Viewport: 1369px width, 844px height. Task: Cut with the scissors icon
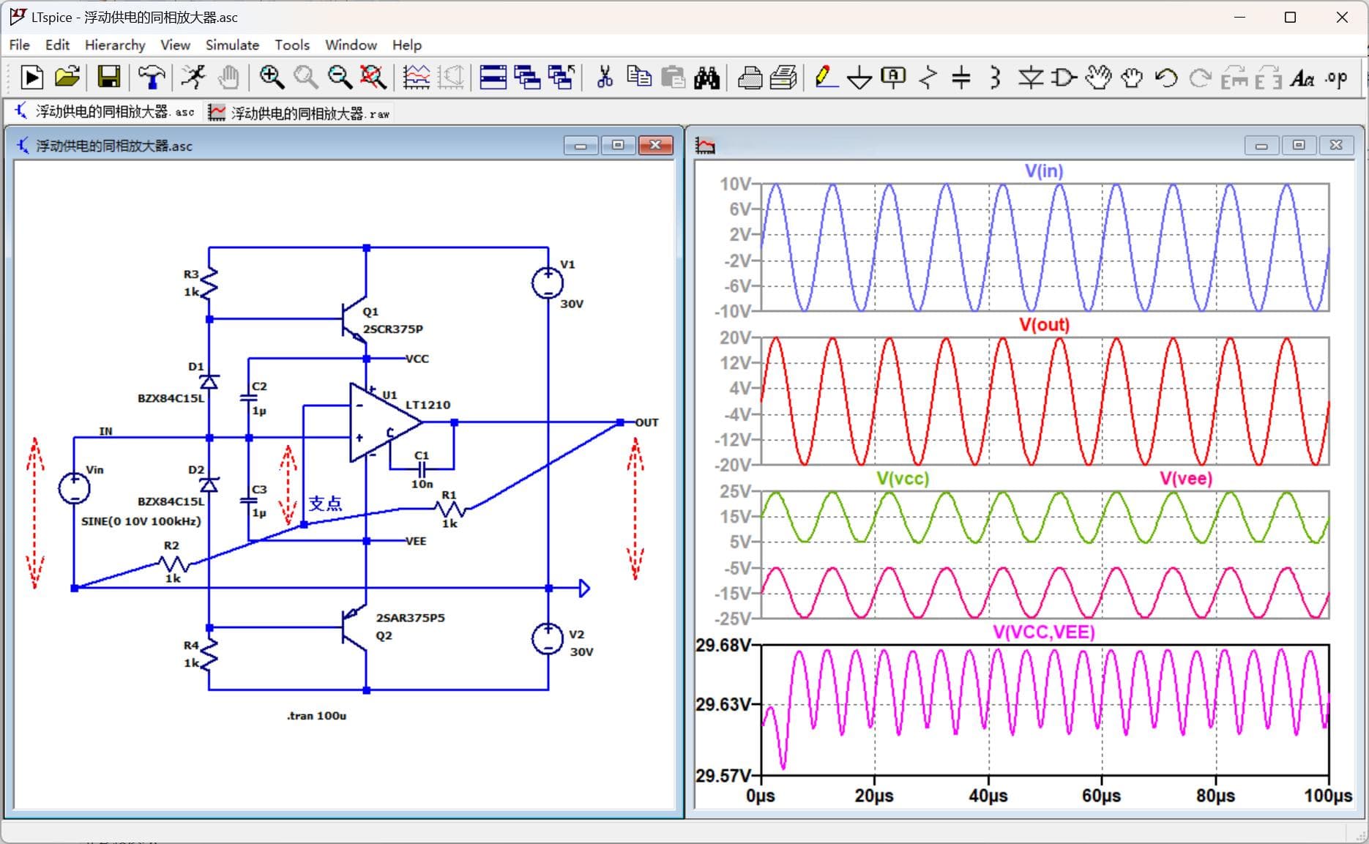[605, 77]
